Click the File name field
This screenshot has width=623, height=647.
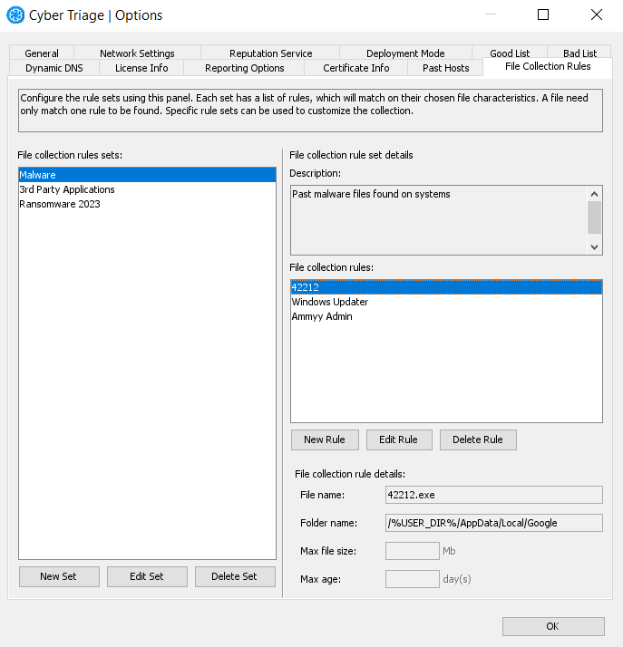pyautogui.click(x=494, y=495)
